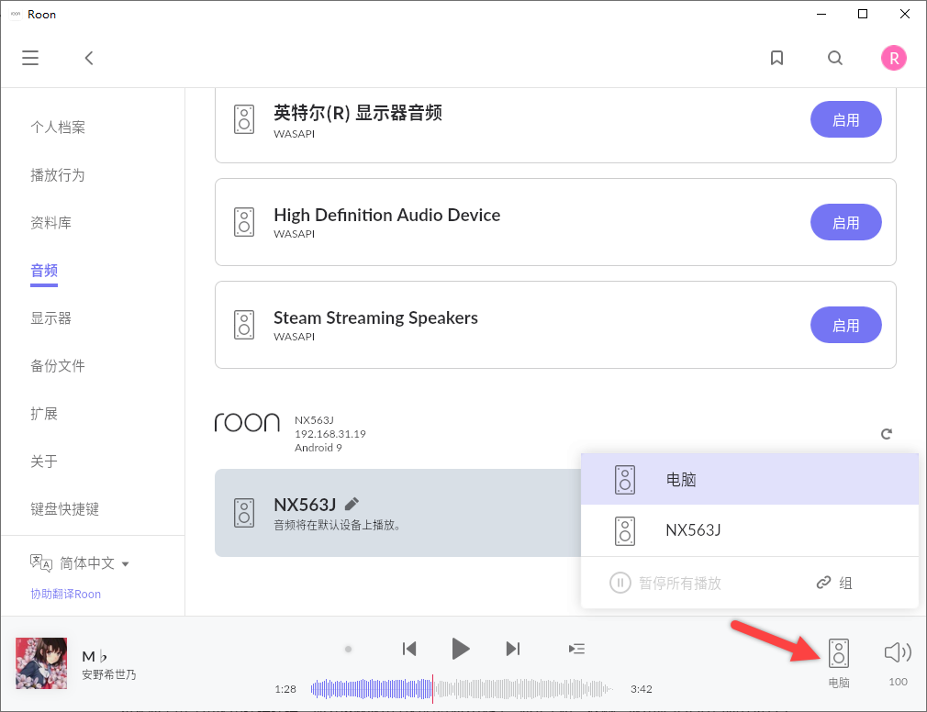Open volume control showing 100
The image size is (927, 712).
(898, 652)
